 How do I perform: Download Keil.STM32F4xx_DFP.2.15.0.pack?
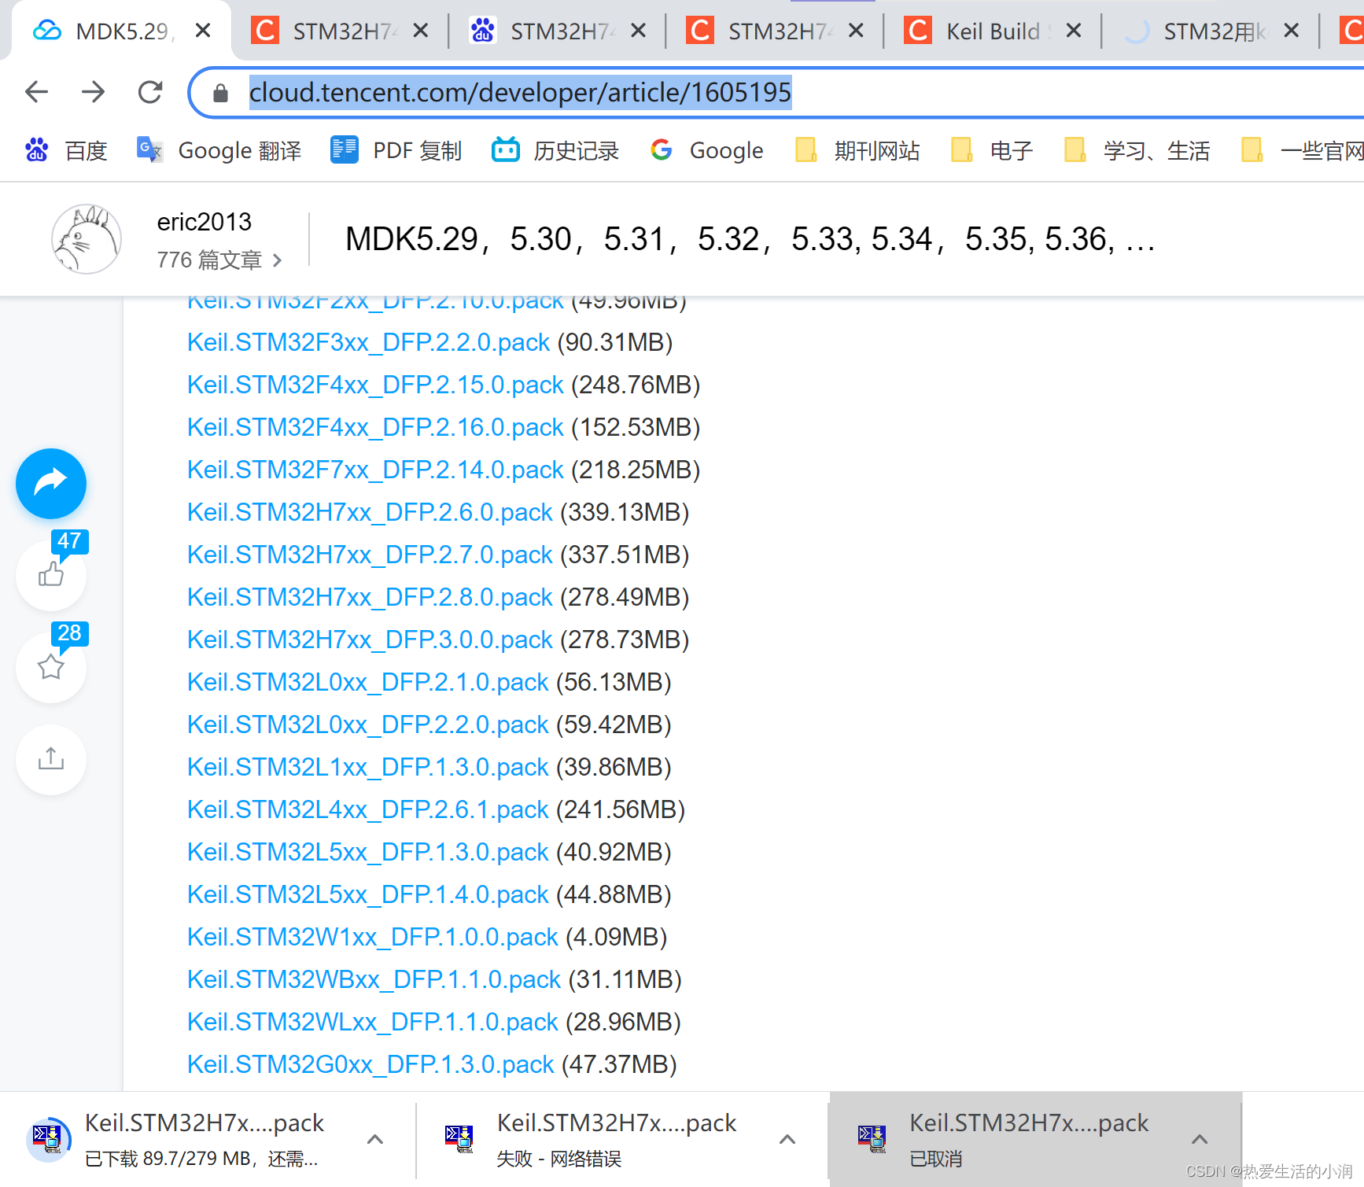click(375, 385)
